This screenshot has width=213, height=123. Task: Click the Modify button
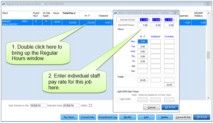(128, 117)
